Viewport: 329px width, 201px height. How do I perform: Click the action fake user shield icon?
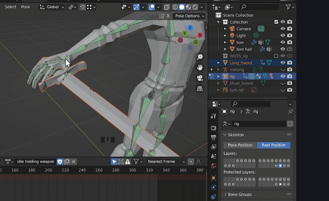coord(60,161)
